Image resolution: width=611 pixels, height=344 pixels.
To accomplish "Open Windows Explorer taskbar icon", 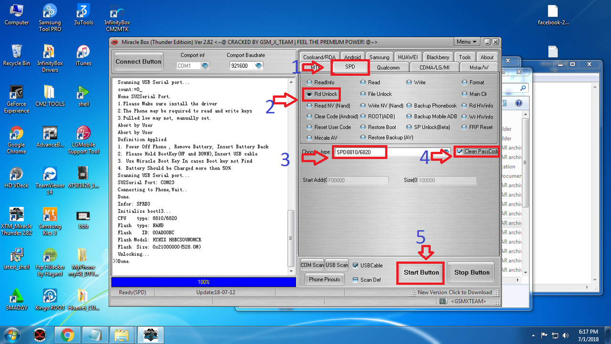I will (x=122, y=335).
